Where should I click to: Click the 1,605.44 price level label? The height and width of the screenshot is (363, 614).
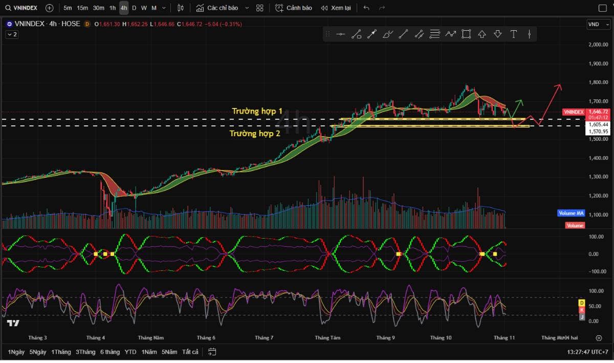pyautogui.click(x=598, y=124)
